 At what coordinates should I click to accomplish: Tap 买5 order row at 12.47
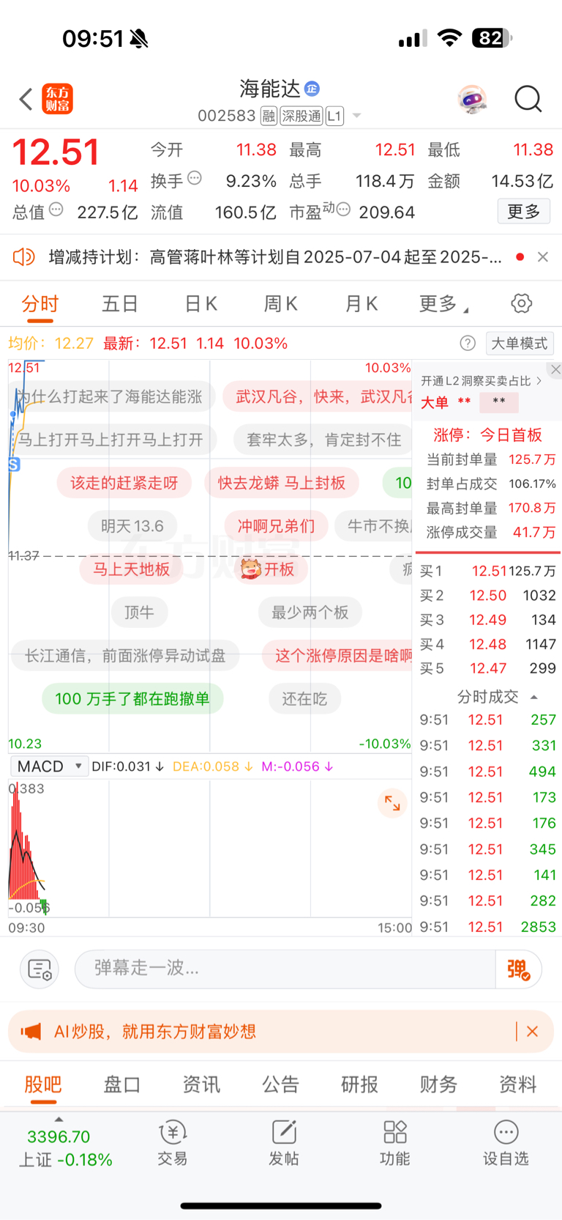487,668
